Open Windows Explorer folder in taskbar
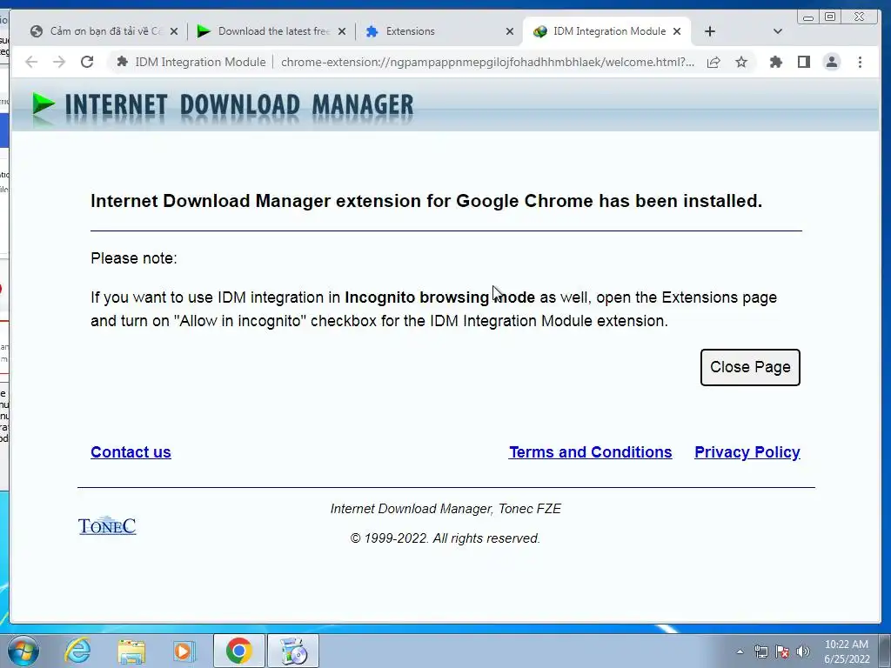The width and height of the screenshot is (891, 668). (x=131, y=651)
